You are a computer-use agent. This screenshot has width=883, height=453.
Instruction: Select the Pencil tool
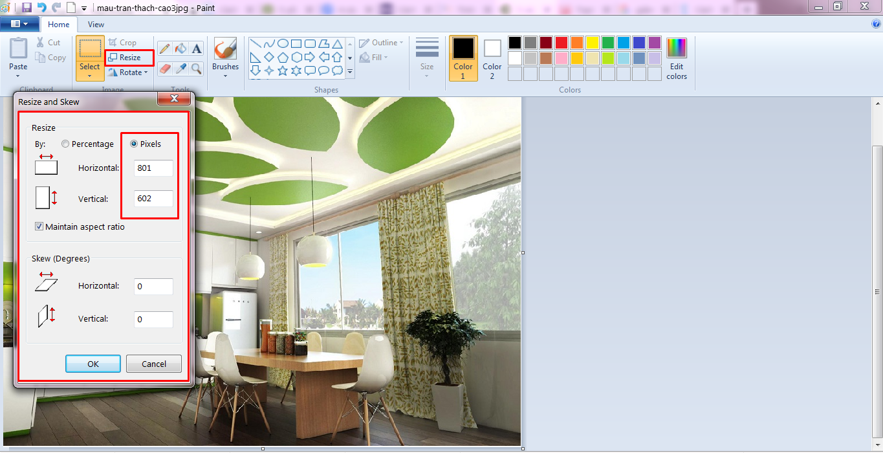pyautogui.click(x=165, y=49)
